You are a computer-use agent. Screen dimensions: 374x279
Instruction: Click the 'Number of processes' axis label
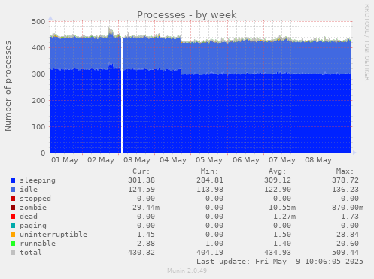[x=8, y=86]
